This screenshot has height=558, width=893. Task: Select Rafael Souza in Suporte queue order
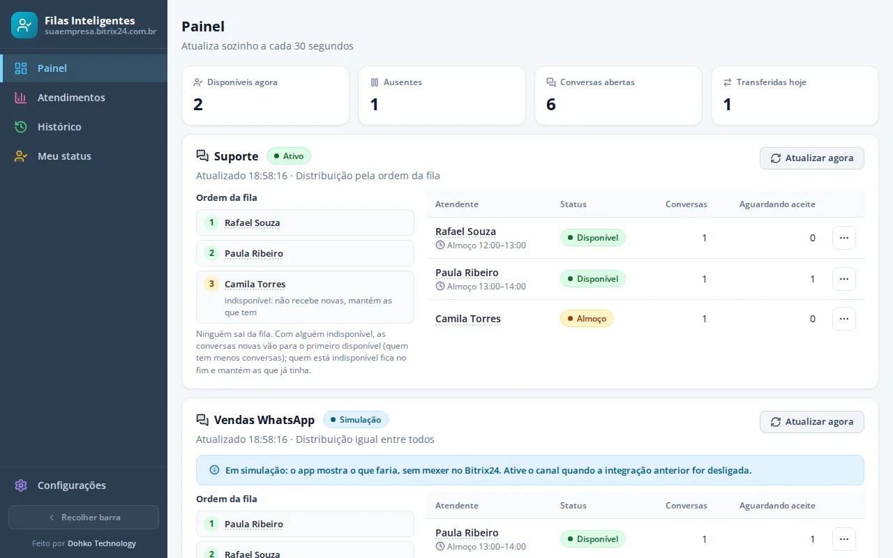[305, 223]
